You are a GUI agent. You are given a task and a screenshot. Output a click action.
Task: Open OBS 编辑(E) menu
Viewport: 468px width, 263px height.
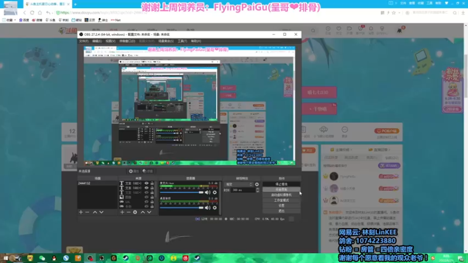pyautogui.click(x=97, y=41)
